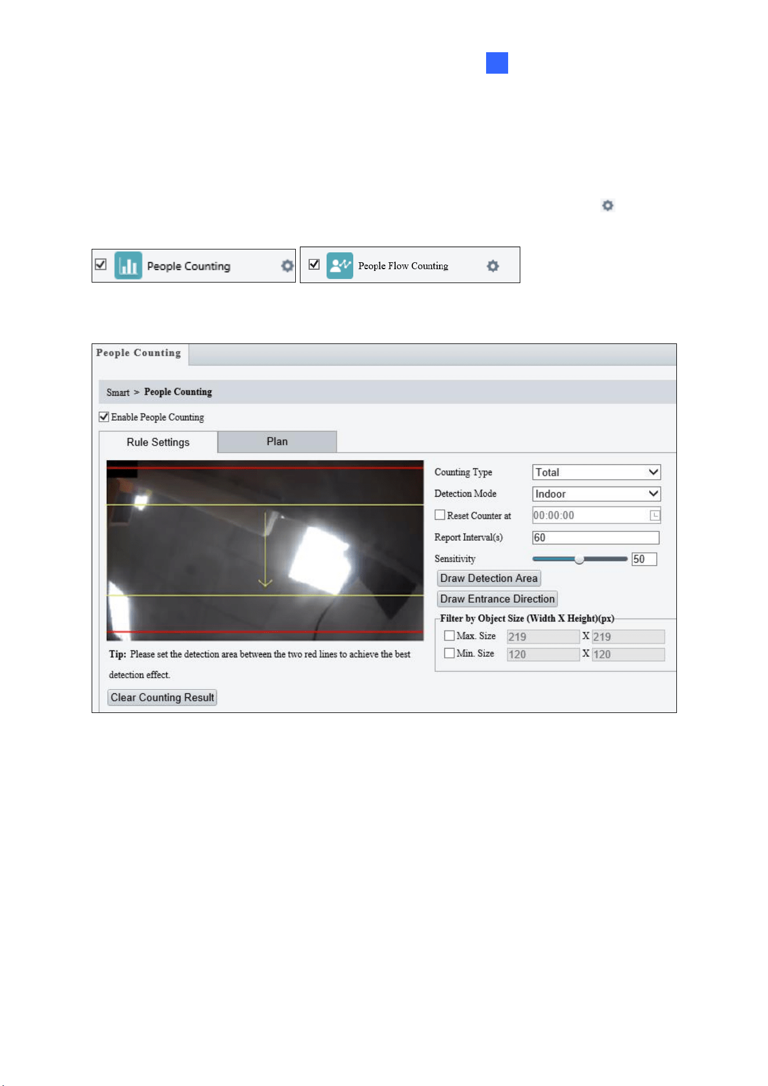This screenshot has height=1086, width=768.
Task: Switch to the Plan tab
Action: coord(277,441)
